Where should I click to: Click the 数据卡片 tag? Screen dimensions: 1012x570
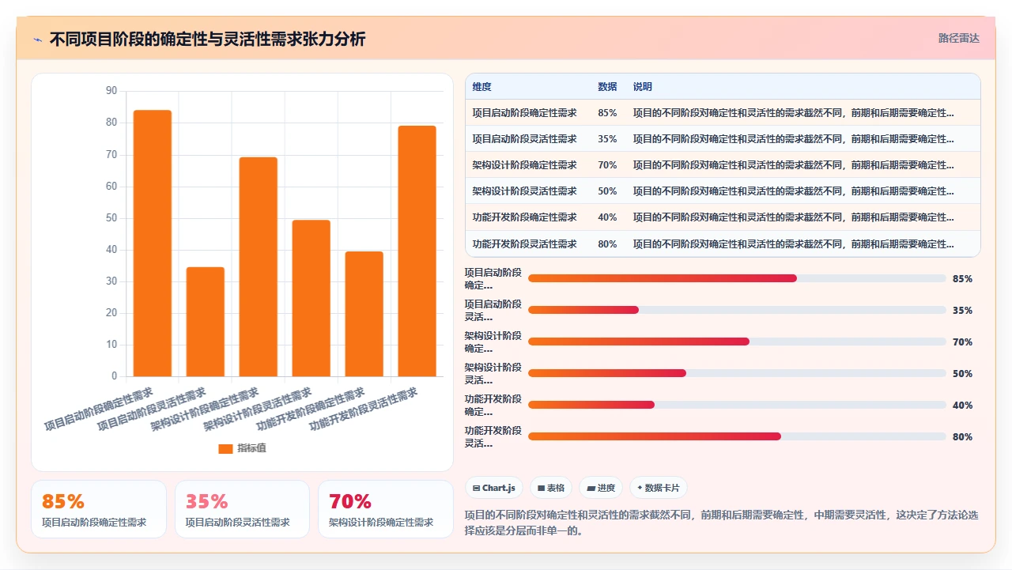pyautogui.click(x=659, y=488)
